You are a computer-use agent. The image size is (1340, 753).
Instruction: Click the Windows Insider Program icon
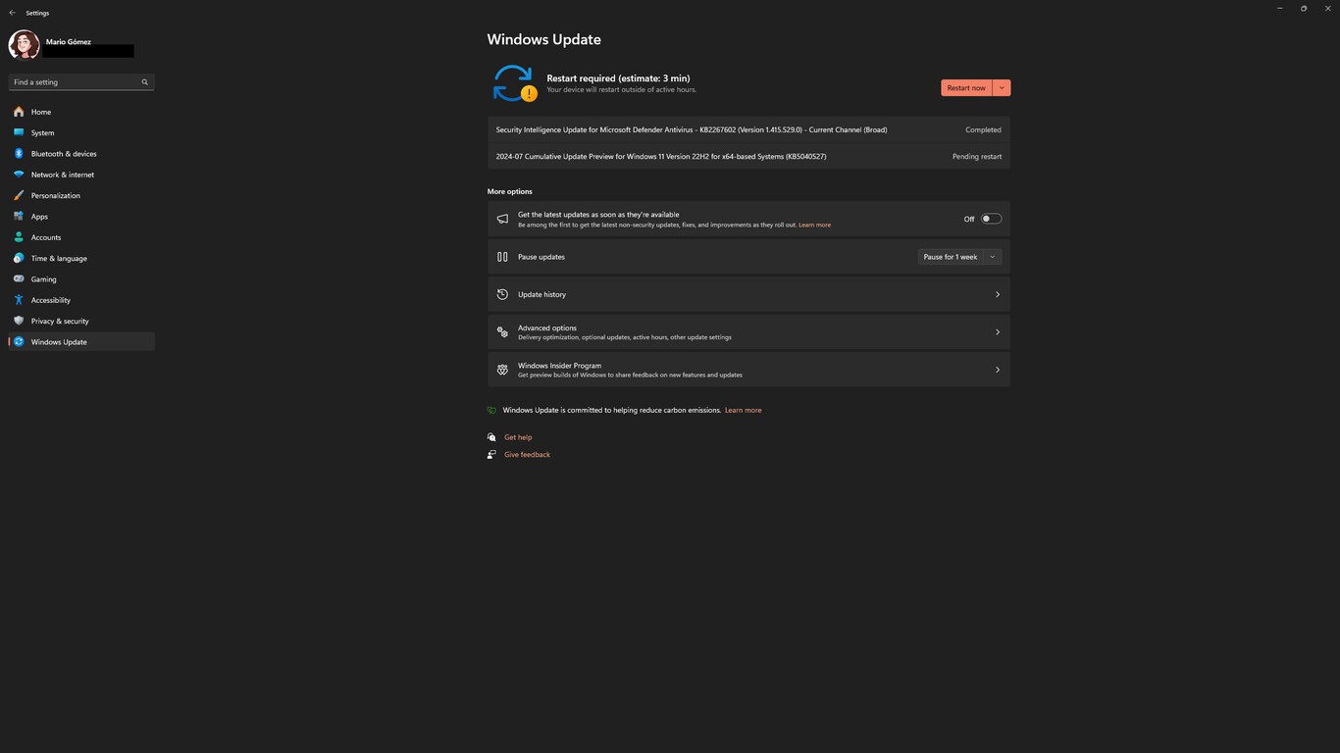[x=502, y=370]
